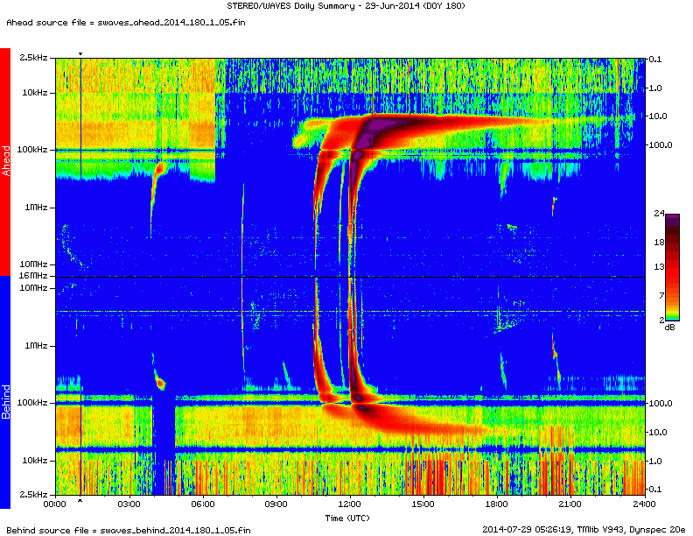This screenshot has height=536, width=693.
Task: Click the 12:00 time axis label
Action: [x=350, y=504]
